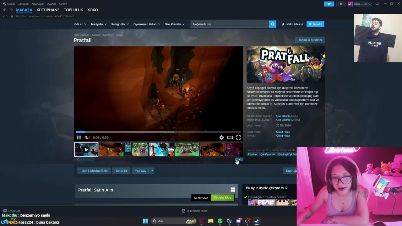Image resolution: width=402 pixels, height=226 pixels.
Task: Open the Aksiyon Oyunları breadcrumb
Action: click(102, 35)
